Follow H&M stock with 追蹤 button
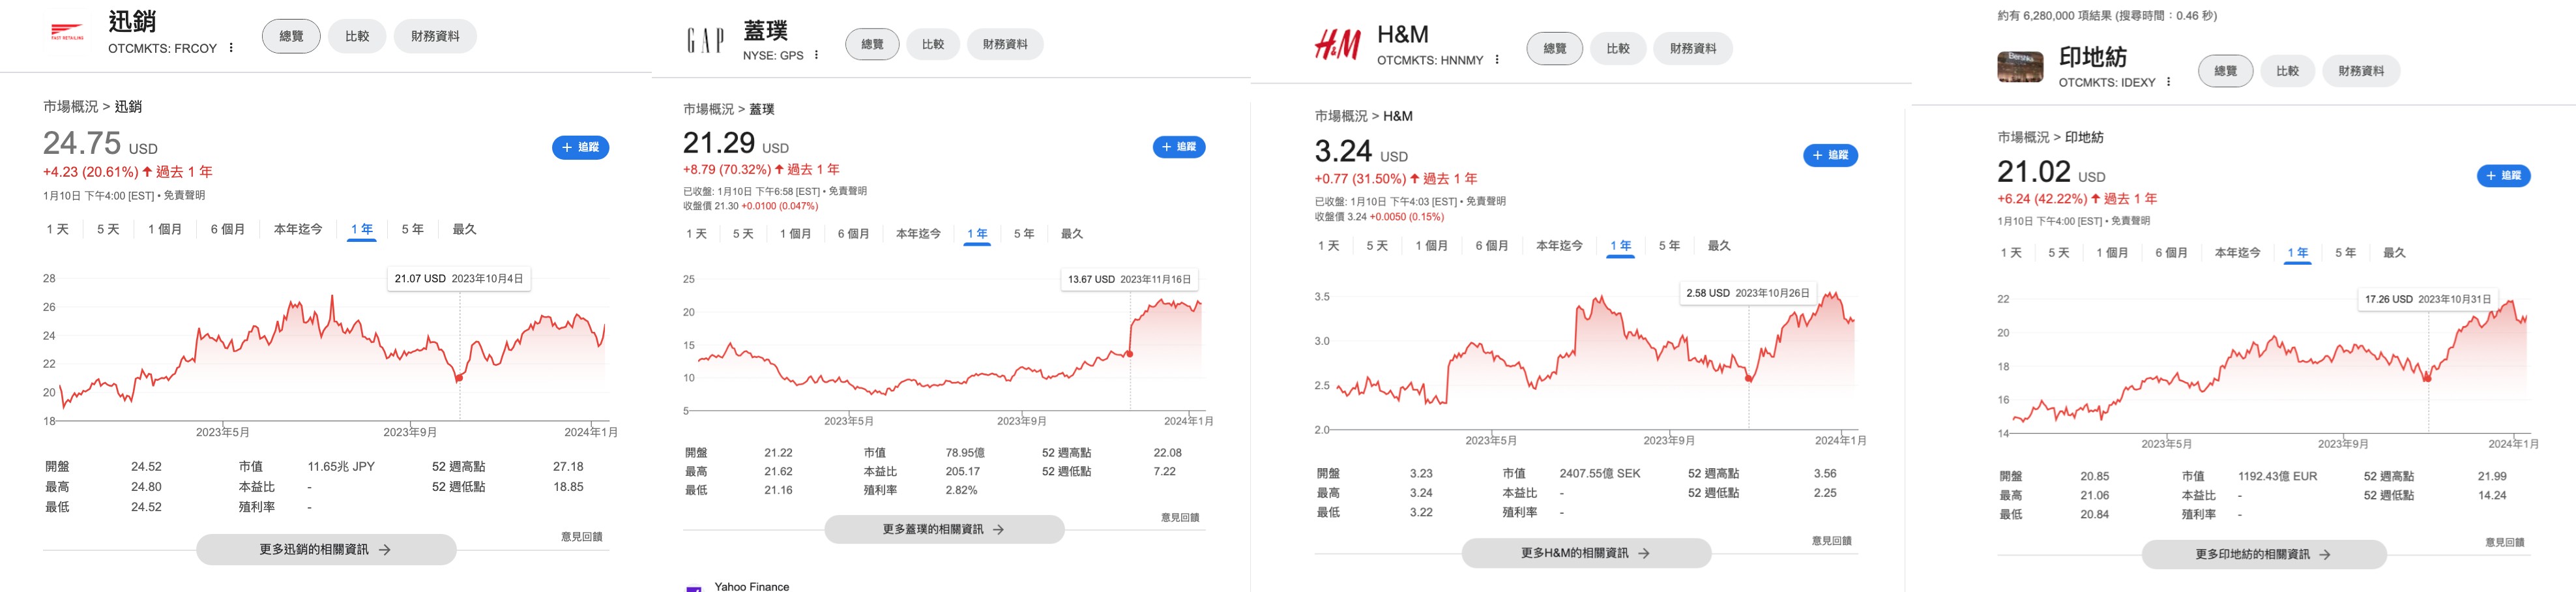The width and height of the screenshot is (2576, 592). (1830, 155)
